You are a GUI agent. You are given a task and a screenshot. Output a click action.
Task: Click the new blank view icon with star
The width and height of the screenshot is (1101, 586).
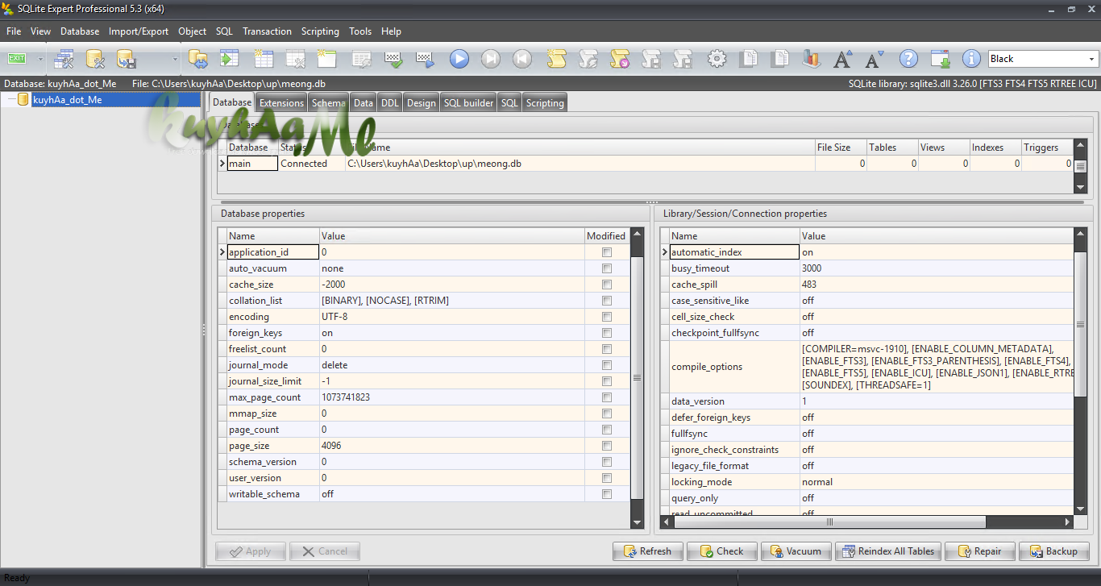click(326, 59)
